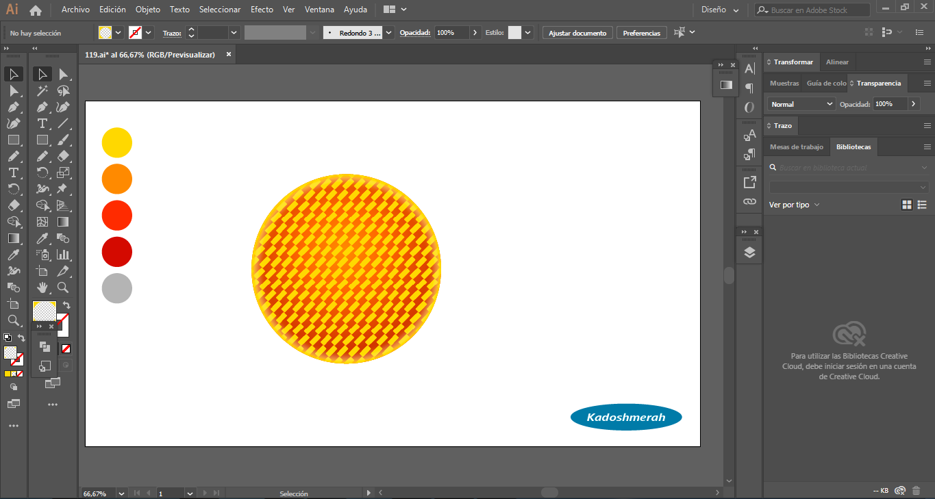
Task: Click the Preferencias button
Action: (x=642, y=33)
